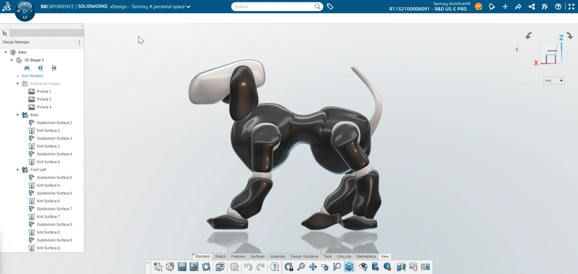This screenshot has height=274, width=578.
Task: Expand the toolbar with the small chevron at left
Action: click(x=148, y=263)
